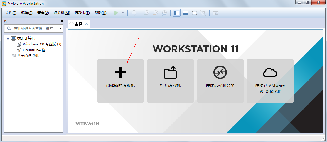Click the 连接远程服务器 icon tile
The height and width of the screenshot is (142, 327).
220,81
